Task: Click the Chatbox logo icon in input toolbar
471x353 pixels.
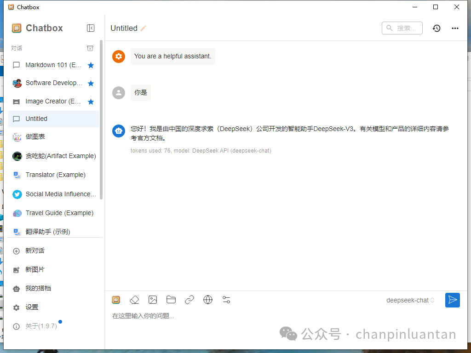Action: pos(116,300)
